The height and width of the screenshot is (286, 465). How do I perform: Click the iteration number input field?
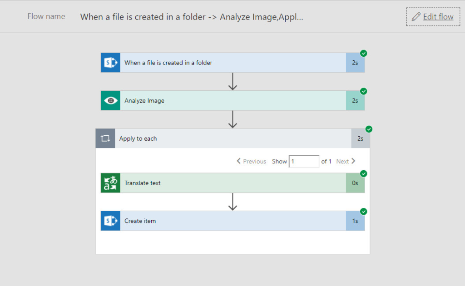tap(304, 161)
